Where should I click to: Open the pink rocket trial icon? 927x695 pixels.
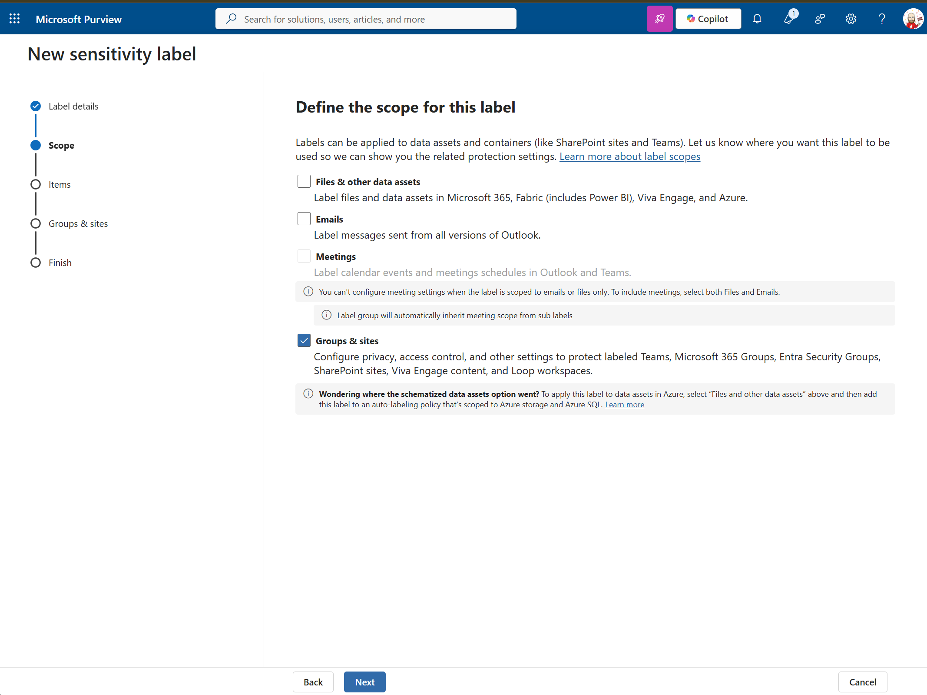point(659,19)
